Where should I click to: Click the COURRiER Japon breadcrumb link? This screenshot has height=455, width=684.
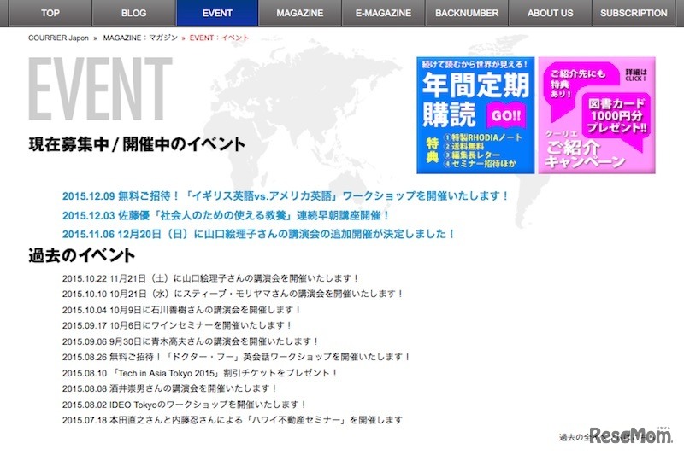pyautogui.click(x=58, y=38)
